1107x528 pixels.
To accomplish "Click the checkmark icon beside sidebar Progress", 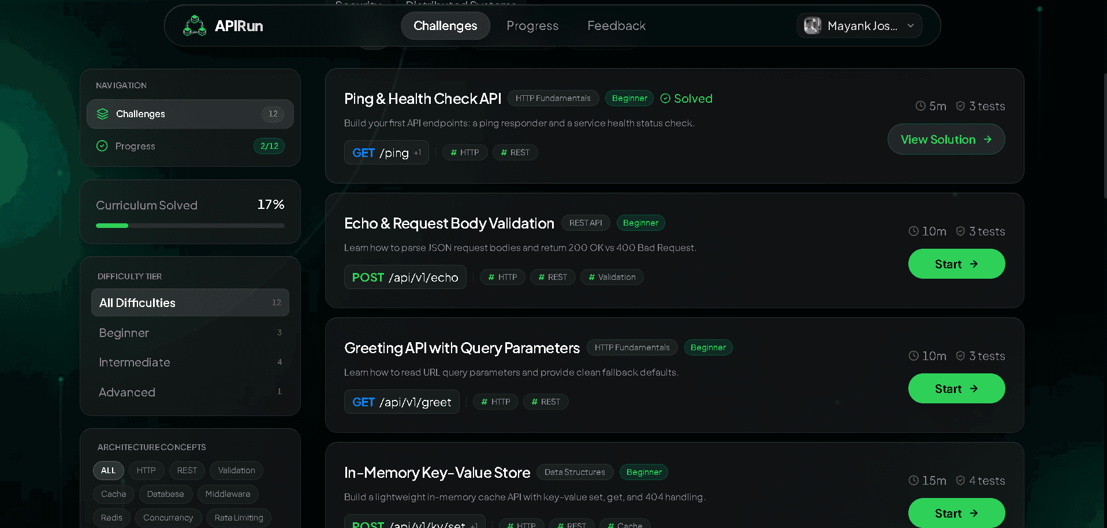I will [x=102, y=146].
